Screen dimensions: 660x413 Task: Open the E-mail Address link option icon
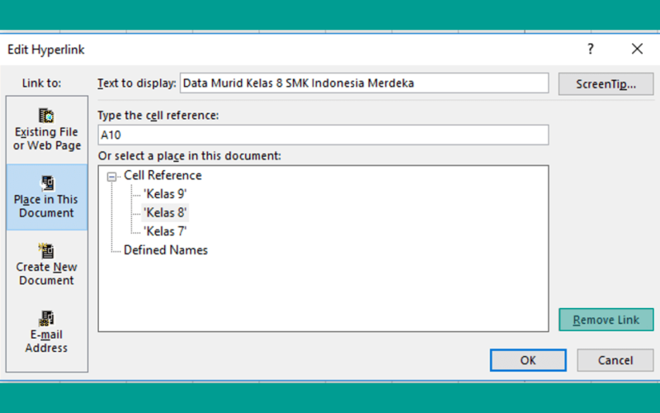click(46, 319)
